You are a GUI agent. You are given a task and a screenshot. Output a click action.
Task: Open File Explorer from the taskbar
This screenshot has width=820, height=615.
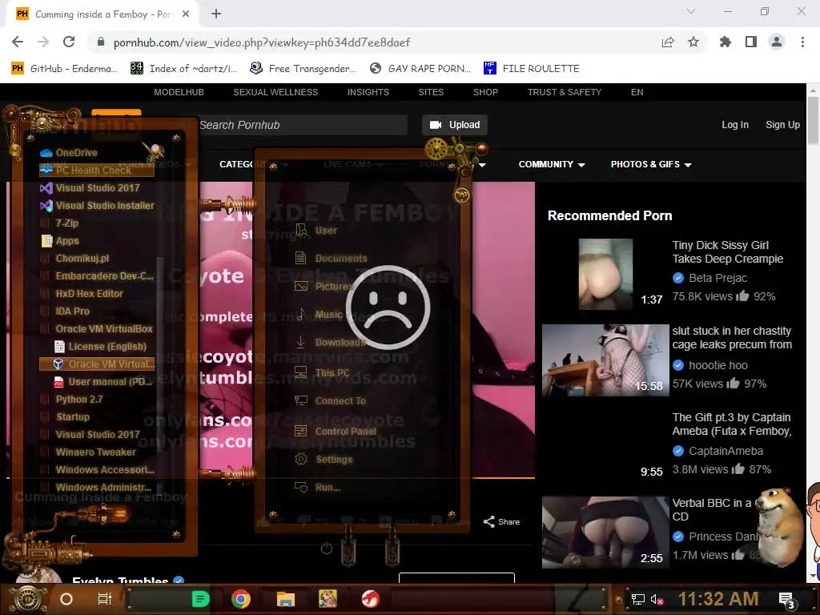(286, 599)
